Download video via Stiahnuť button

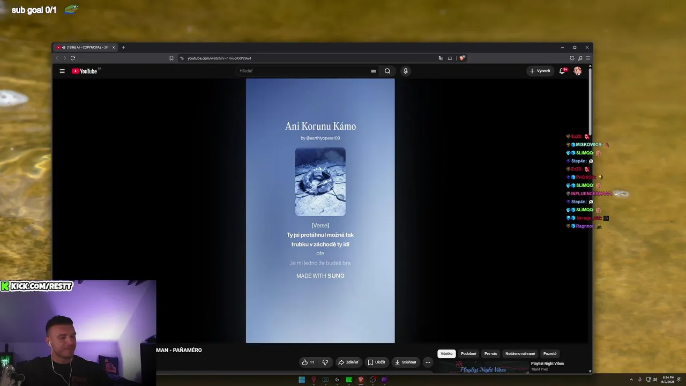click(x=405, y=362)
